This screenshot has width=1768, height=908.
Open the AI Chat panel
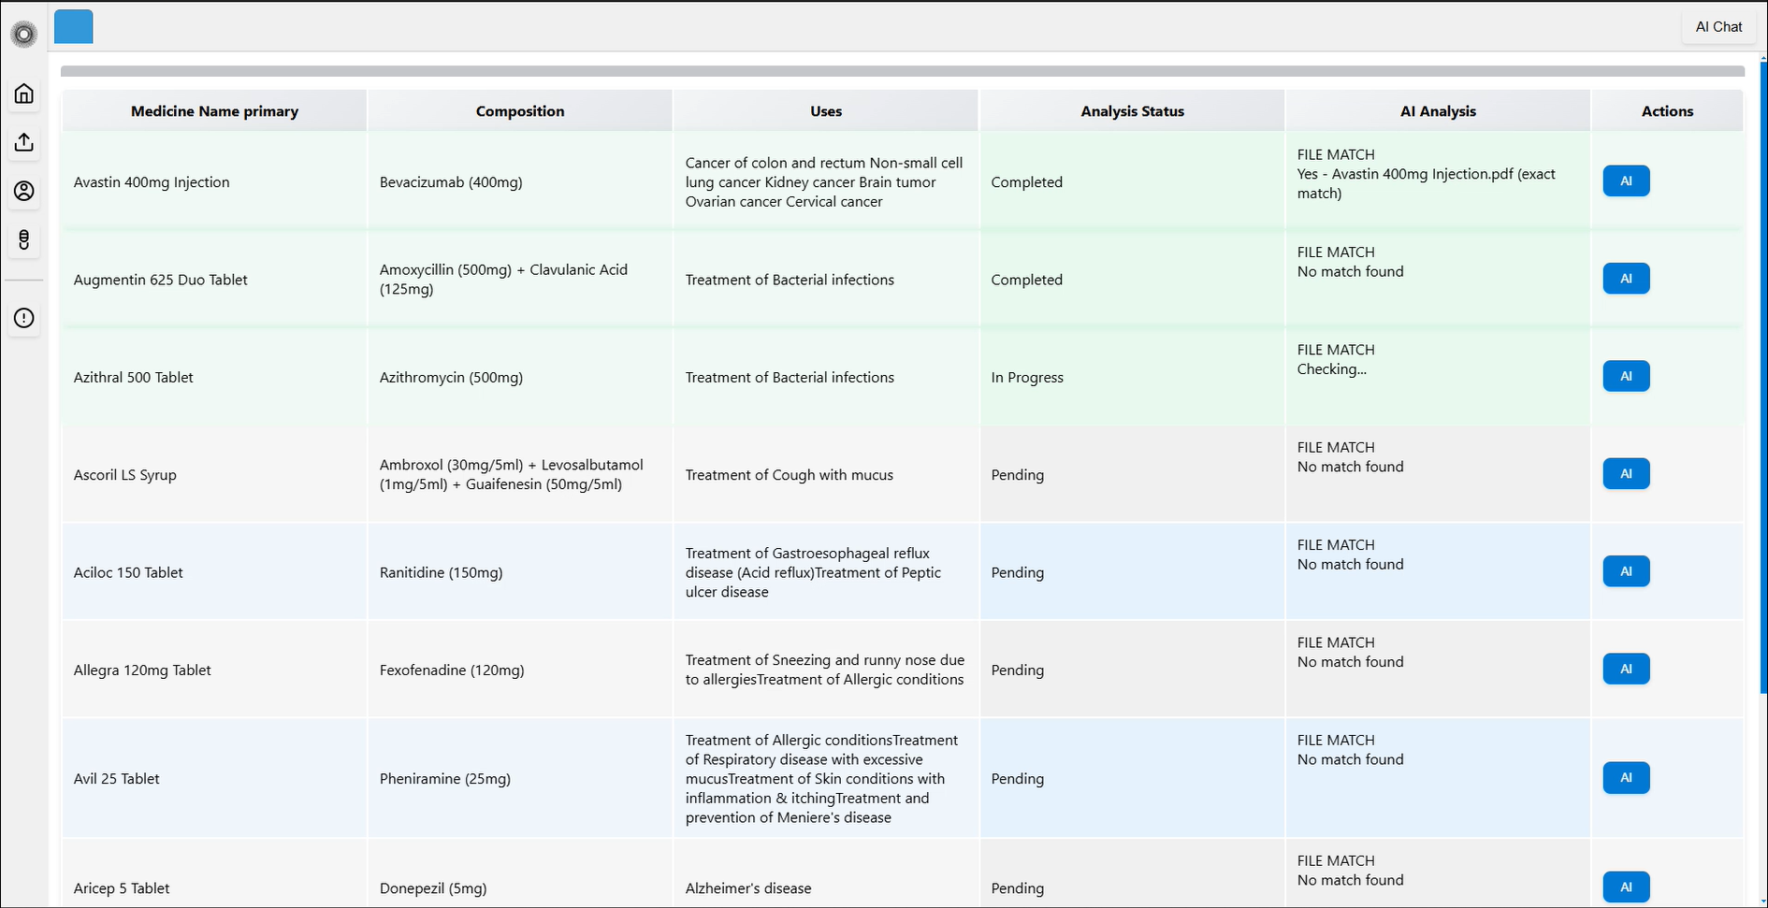[1718, 27]
